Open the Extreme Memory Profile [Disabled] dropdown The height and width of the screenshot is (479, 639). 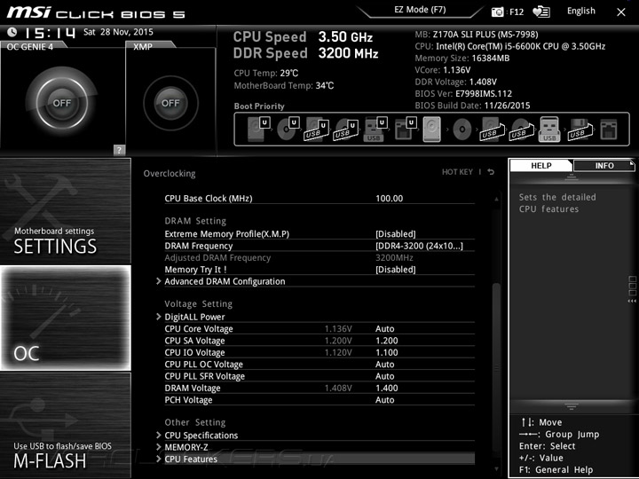(395, 234)
